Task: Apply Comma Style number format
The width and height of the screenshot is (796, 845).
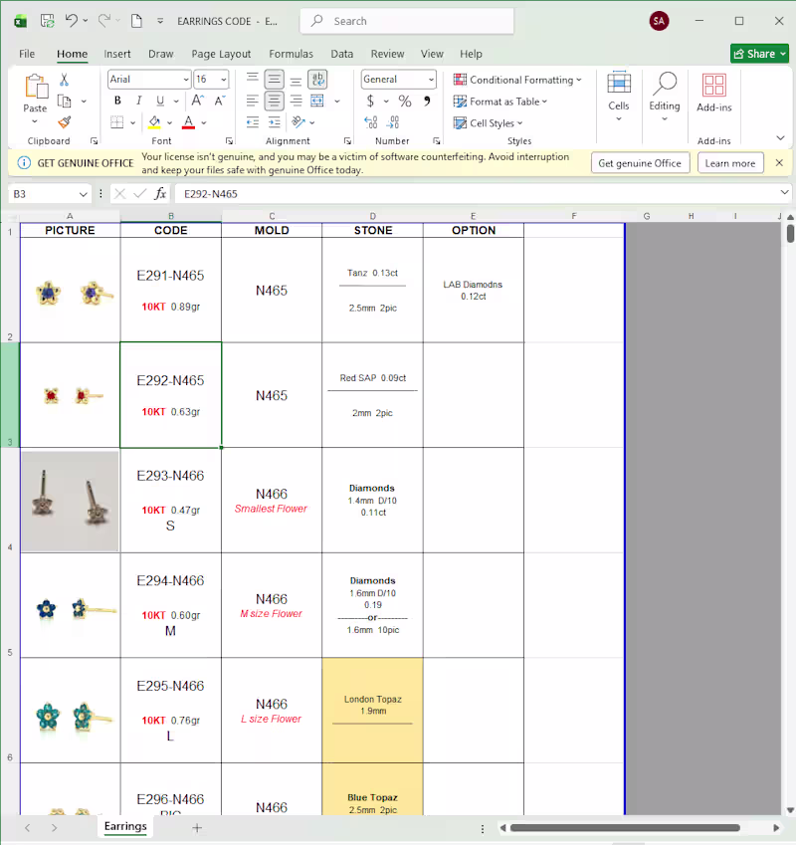Action: pos(427,101)
